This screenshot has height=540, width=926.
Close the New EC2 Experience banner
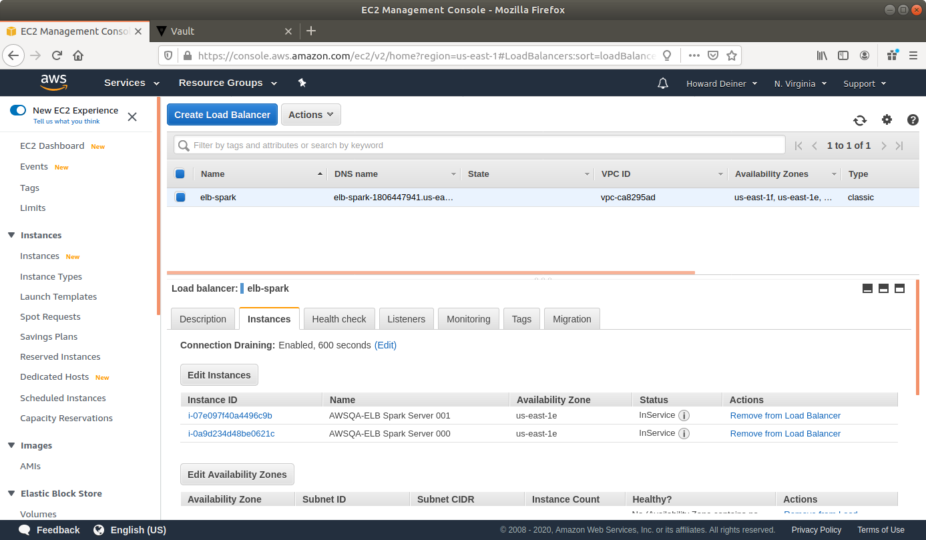coord(132,117)
